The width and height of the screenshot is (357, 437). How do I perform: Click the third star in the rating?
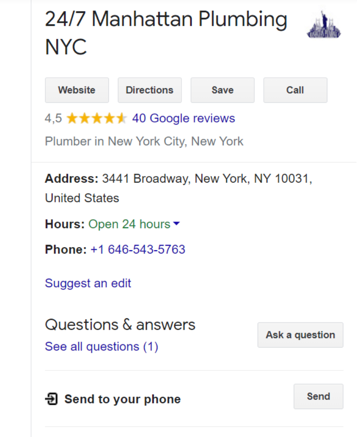click(96, 118)
